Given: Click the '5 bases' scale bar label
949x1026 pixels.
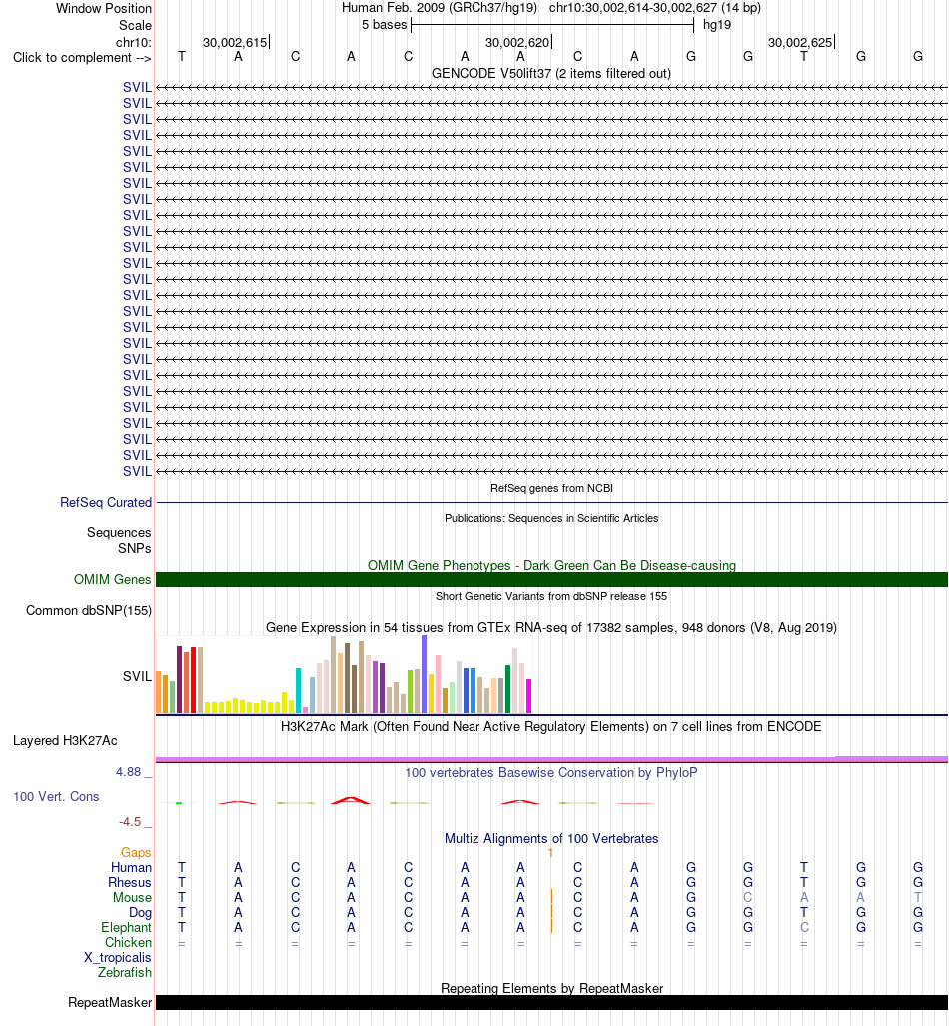Looking at the screenshot, I should pos(385,25).
